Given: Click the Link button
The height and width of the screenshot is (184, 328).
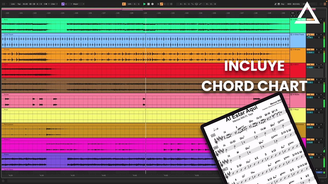Looking at the screenshot, I should coord(13,4).
